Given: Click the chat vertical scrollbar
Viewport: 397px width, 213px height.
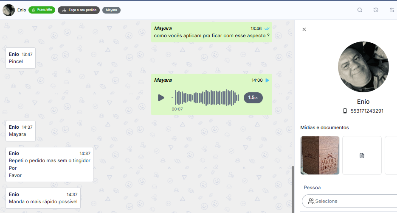Looking at the screenshot, I should click(293, 189).
